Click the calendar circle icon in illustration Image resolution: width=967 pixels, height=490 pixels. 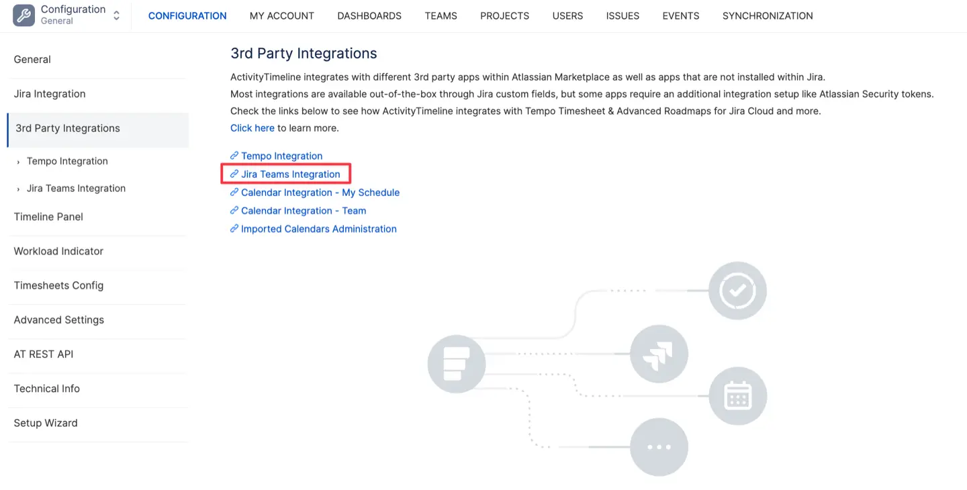tap(737, 396)
